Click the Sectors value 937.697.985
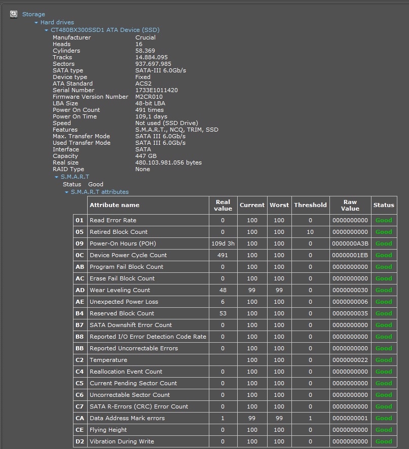 (153, 64)
